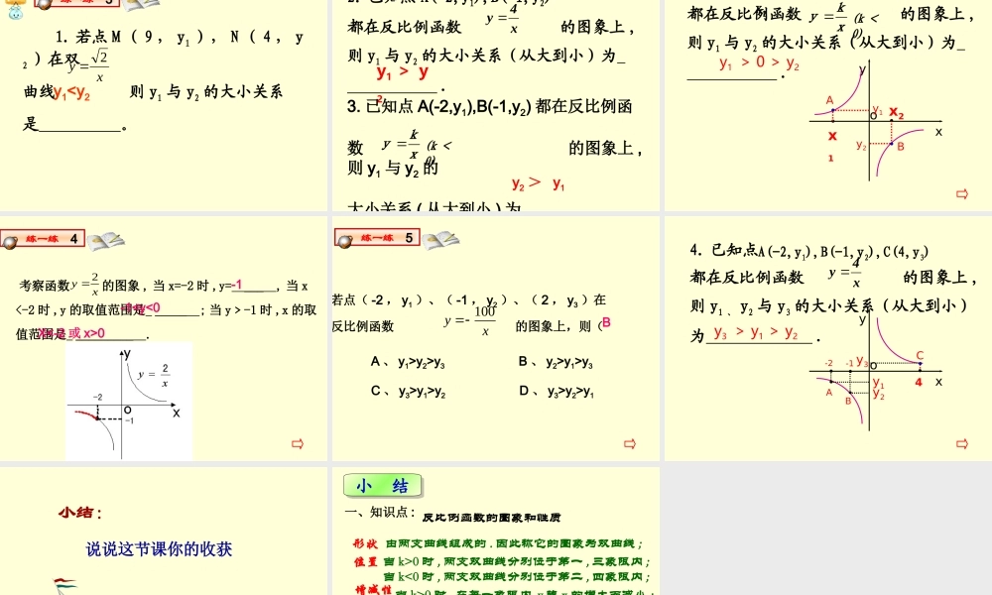Click the red 形状 label

pyautogui.click(x=365, y=543)
